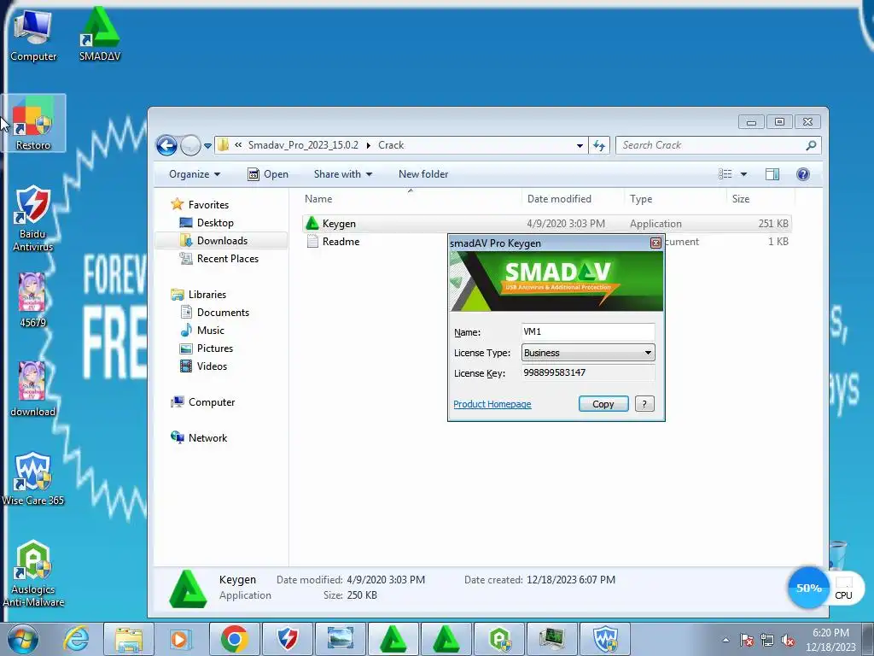Open Windows Media Player taskbar icon

click(181, 639)
